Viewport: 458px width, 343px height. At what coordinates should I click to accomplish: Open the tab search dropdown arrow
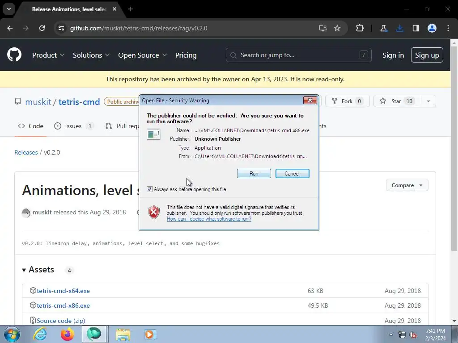coord(9,9)
